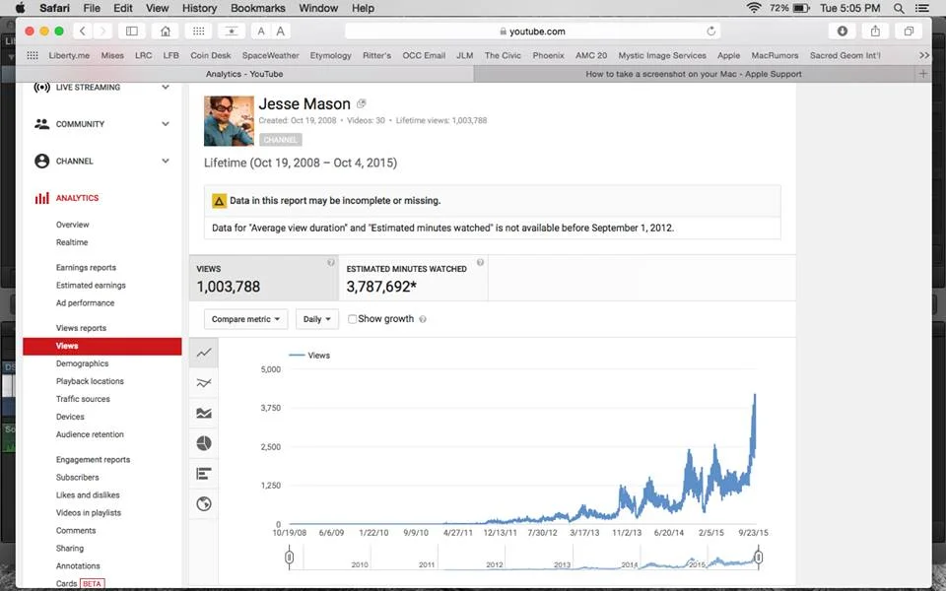Click the youtube.com address bar
Screen dimensions: 946x591
(533, 32)
